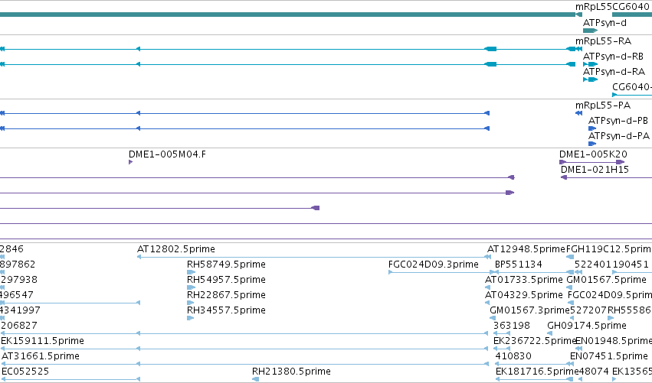Click the GM01567.3prime label

(x=529, y=310)
